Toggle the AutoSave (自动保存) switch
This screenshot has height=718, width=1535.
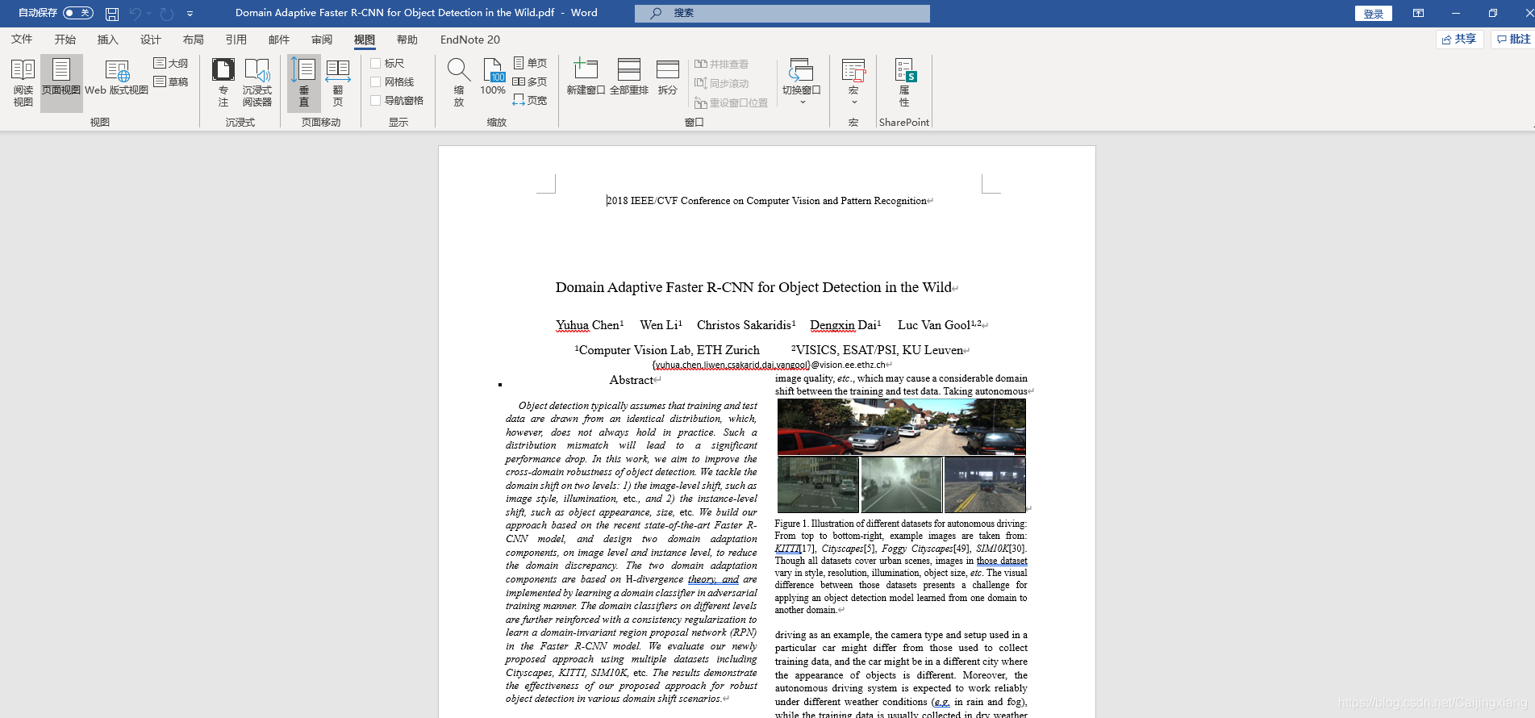click(78, 13)
